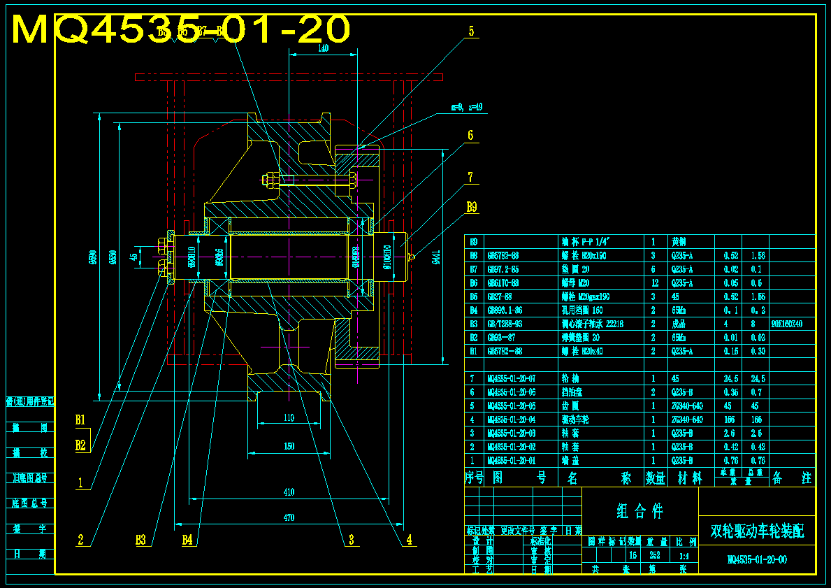Select standard 'GB97.2-85' in row B7
Image resolution: width=831 pixels, height=588 pixels.
tap(503, 268)
